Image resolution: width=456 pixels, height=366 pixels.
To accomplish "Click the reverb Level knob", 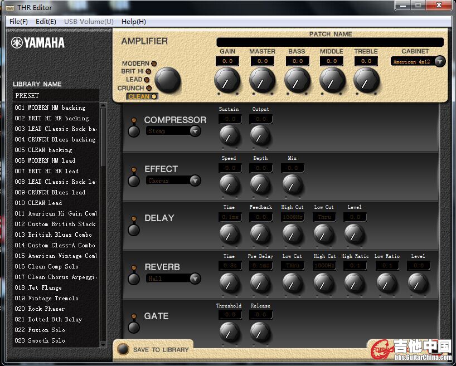I will click(418, 283).
